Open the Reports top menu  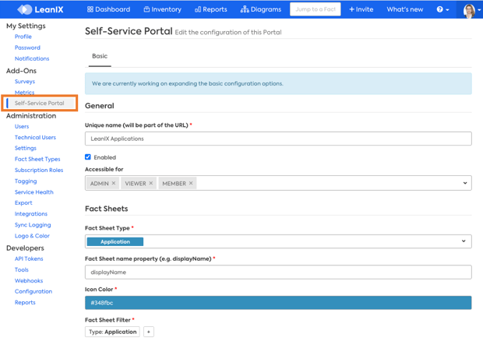coord(210,9)
